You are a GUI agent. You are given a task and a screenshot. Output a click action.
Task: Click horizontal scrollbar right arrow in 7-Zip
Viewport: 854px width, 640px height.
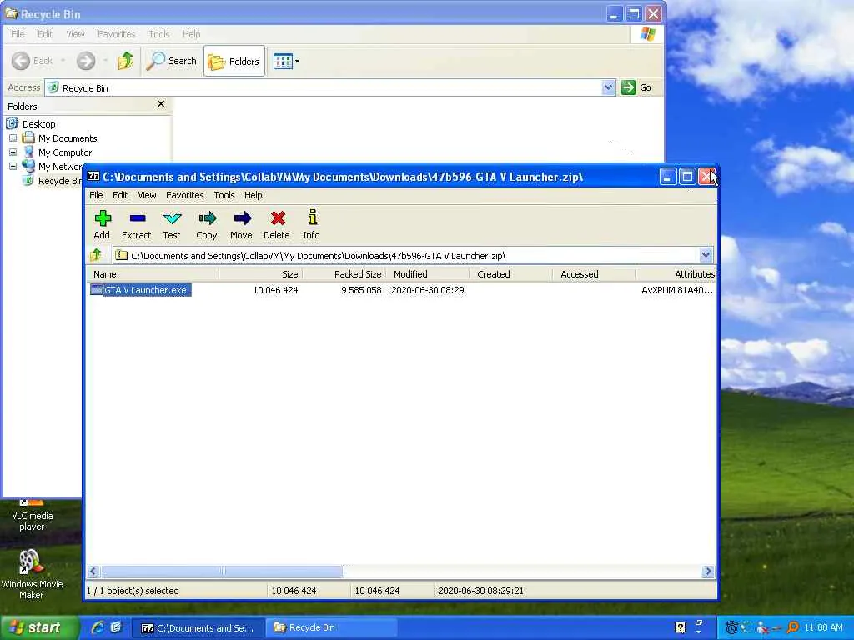(708, 571)
